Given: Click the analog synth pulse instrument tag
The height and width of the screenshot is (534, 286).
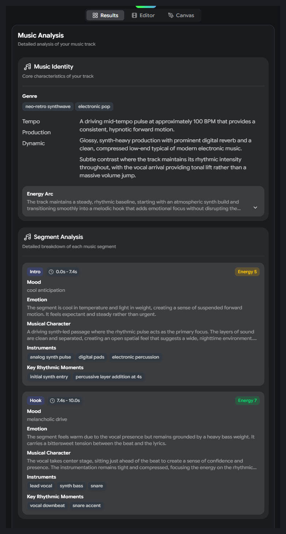Looking at the screenshot, I should (x=50, y=357).
